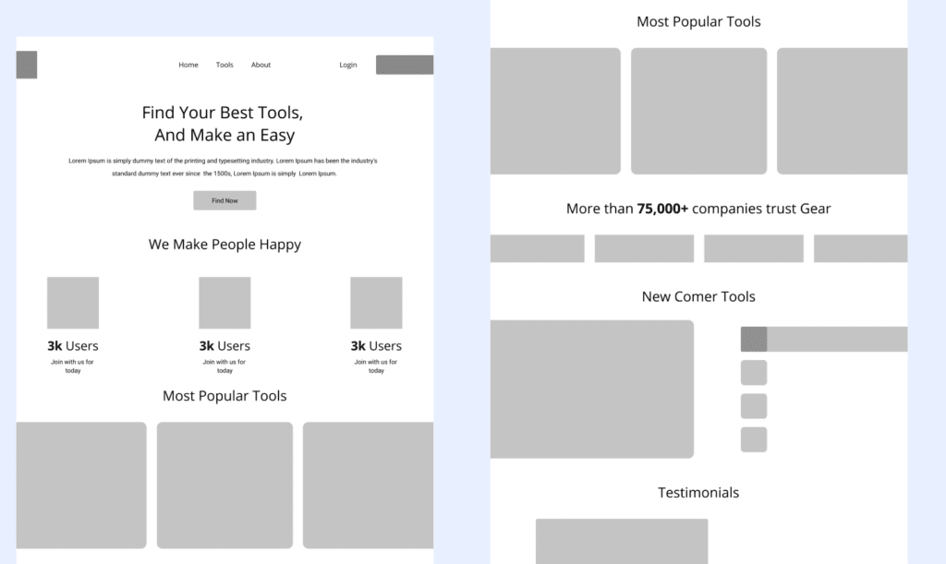Click the last 3k Users image placeholder
This screenshot has width=946, height=564.
click(377, 303)
